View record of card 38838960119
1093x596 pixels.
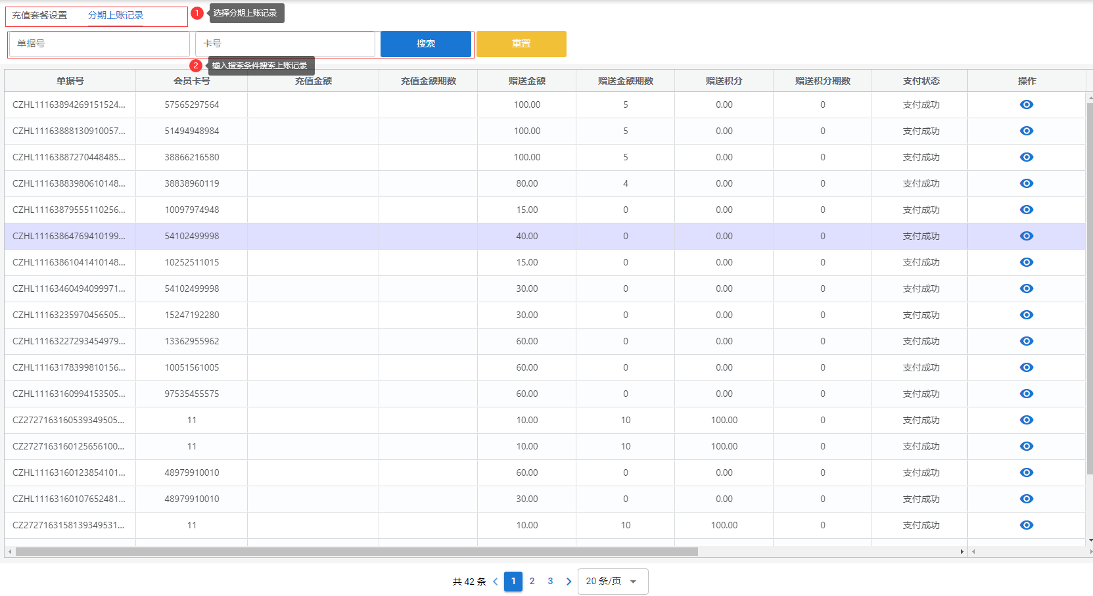point(1026,183)
